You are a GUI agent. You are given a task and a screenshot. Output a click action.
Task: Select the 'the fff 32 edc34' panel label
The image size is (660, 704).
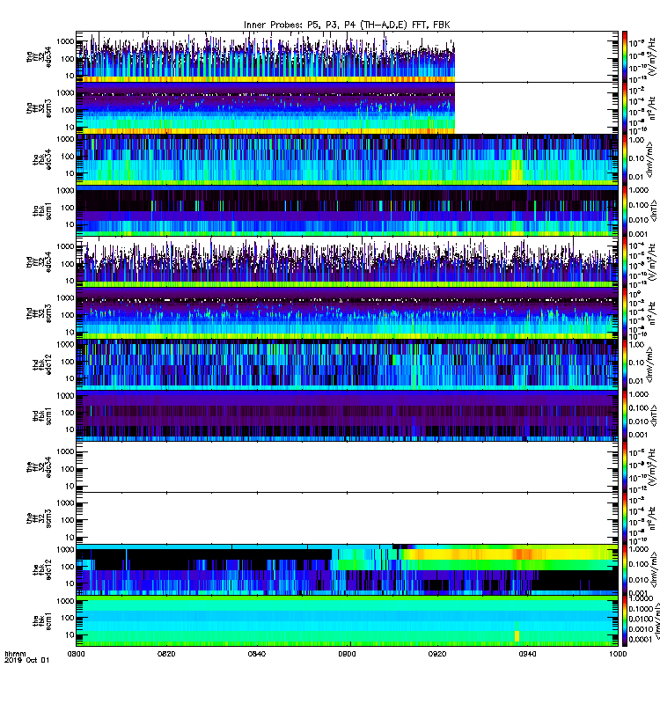click(x=39, y=467)
